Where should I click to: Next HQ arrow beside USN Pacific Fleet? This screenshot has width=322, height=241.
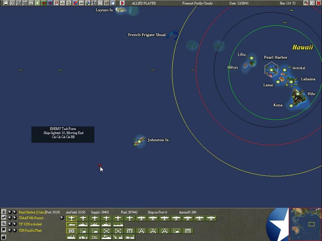coord(15,230)
